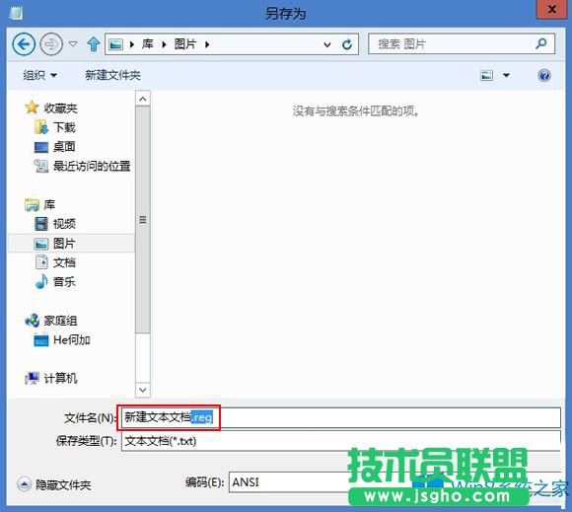Screen dimensions: 572x512
Task: Click the search magnifier icon
Action: pyautogui.click(x=541, y=43)
